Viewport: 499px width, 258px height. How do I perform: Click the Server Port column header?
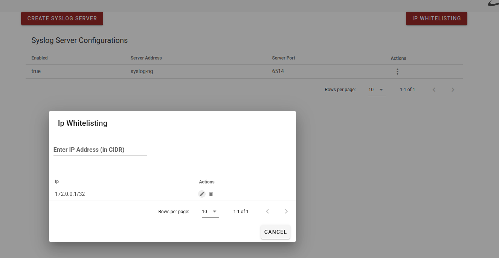pyautogui.click(x=284, y=58)
